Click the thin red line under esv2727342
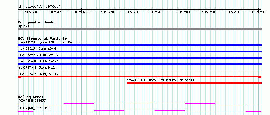 (140, 70)
